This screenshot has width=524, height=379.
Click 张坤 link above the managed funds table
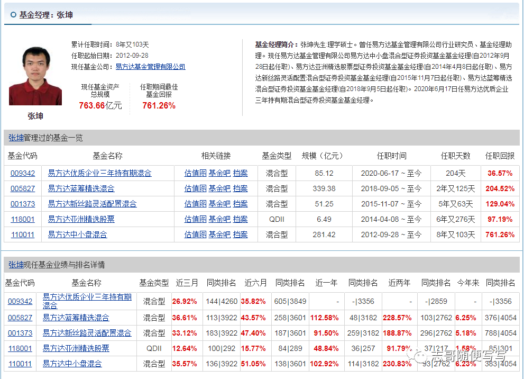pos(15,138)
